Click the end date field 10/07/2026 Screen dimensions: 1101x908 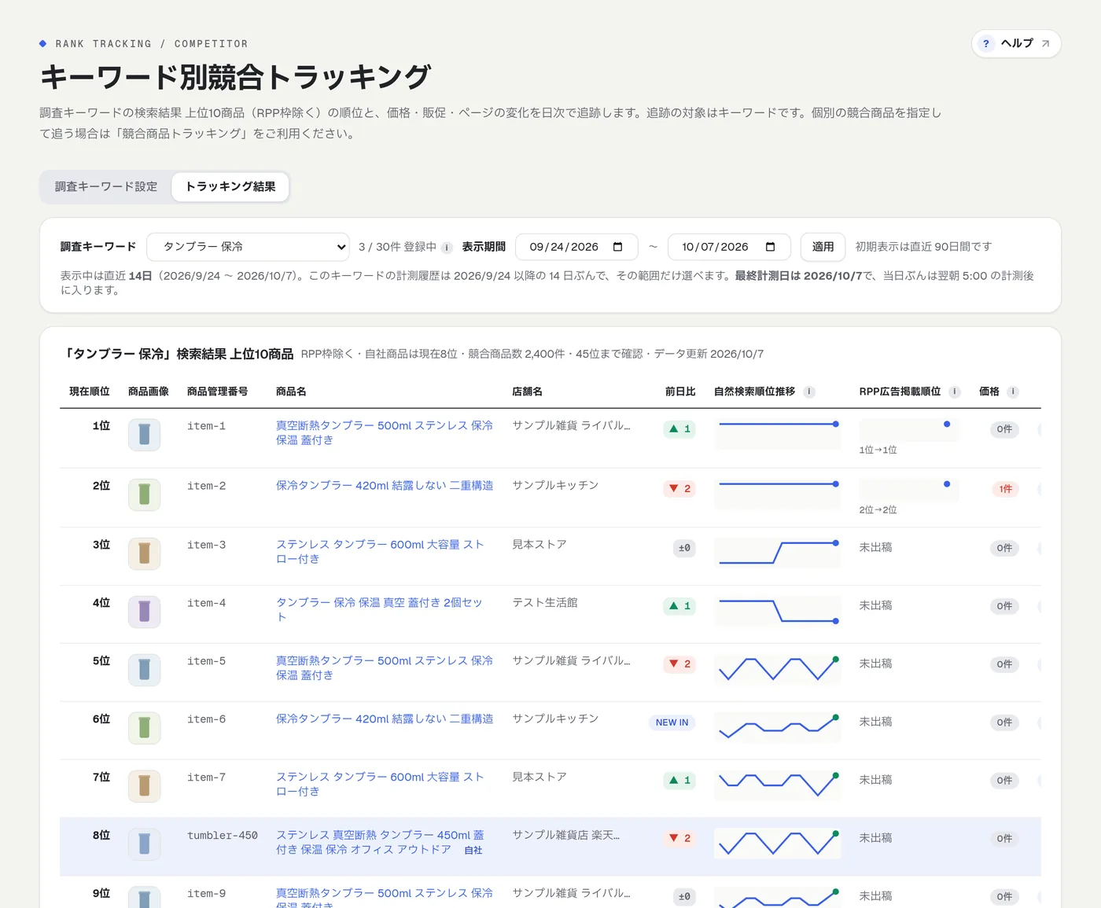[729, 247]
